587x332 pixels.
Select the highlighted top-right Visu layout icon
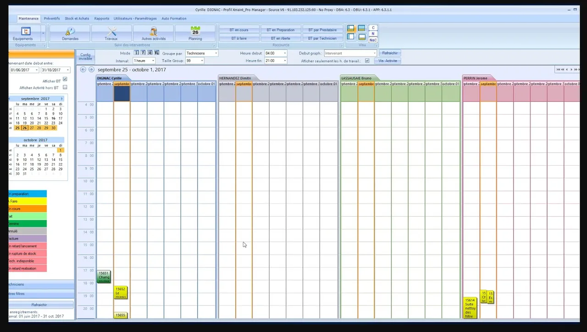[x=361, y=28]
